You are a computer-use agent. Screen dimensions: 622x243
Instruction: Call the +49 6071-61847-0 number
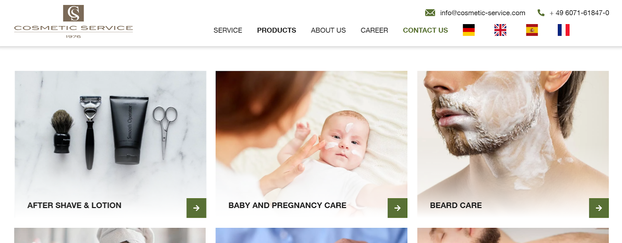tap(579, 13)
